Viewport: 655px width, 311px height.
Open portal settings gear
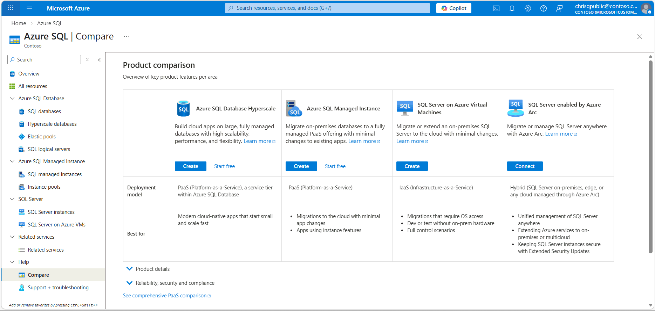pos(528,8)
